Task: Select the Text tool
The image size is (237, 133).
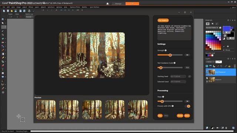Action: click(x=3, y=69)
